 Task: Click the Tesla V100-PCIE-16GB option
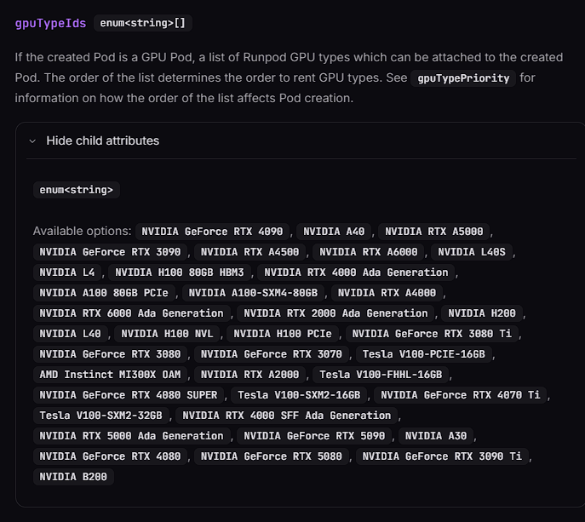pos(423,354)
